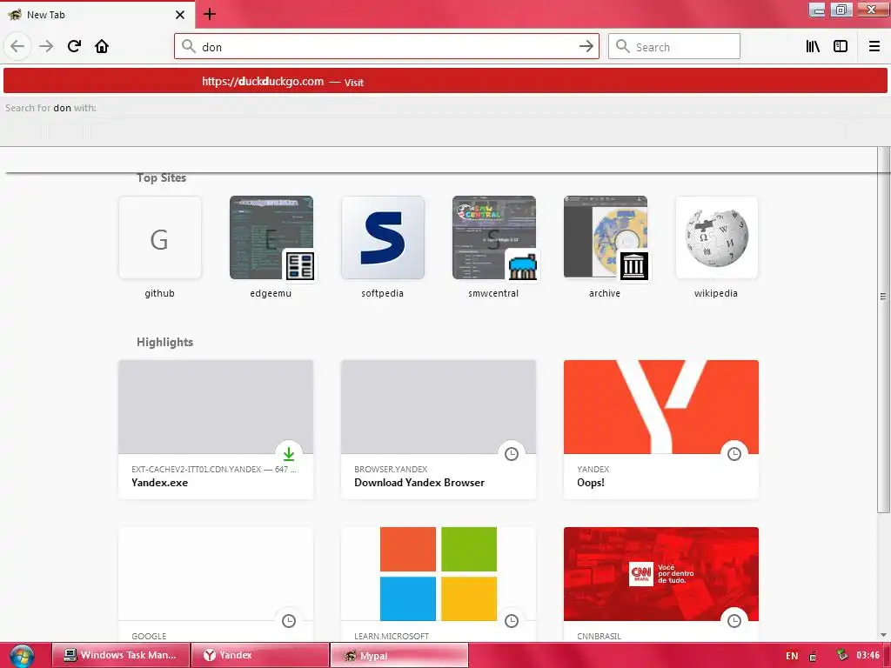Select the Mypal taskbar button
Viewport: 891px width, 668px height.
[x=399, y=655]
